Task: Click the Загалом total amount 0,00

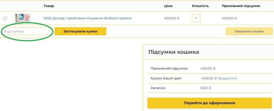Action: pos(206,88)
